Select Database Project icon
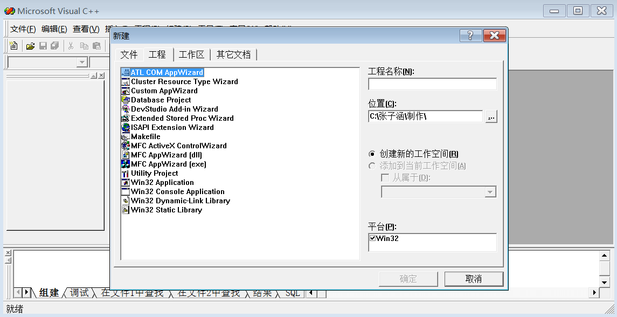This screenshot has width=617, height=317. tap(126, 100)
